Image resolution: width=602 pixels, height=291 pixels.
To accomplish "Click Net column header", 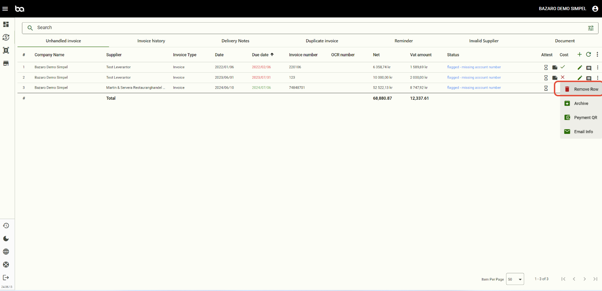I will pos(376,55).
